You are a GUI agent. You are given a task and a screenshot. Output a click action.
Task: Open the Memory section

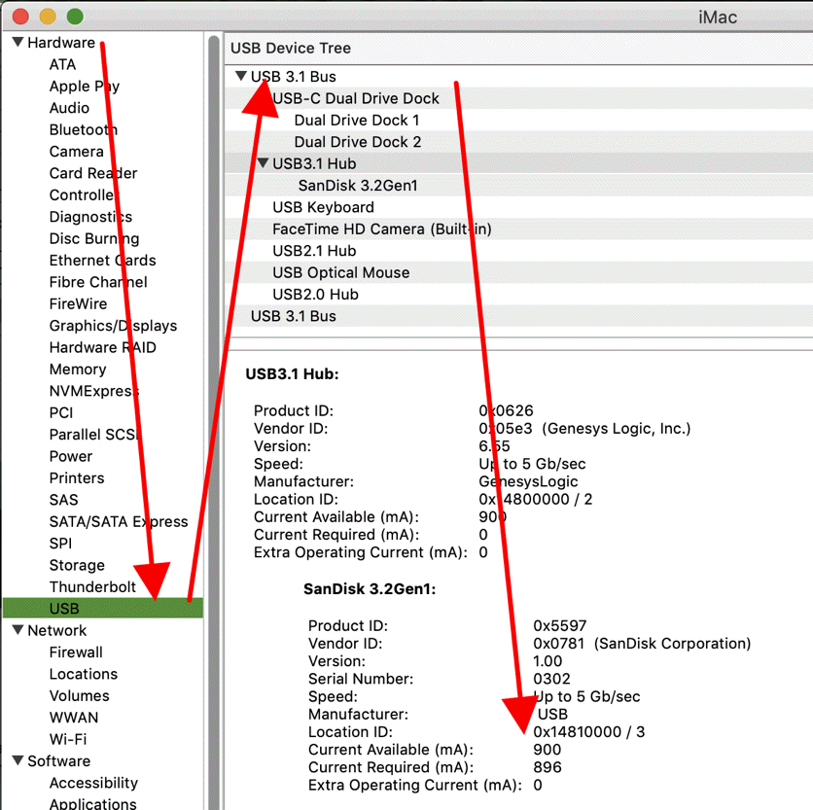(78, 370)
